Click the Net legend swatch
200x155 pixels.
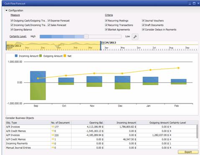click(65, 56)
